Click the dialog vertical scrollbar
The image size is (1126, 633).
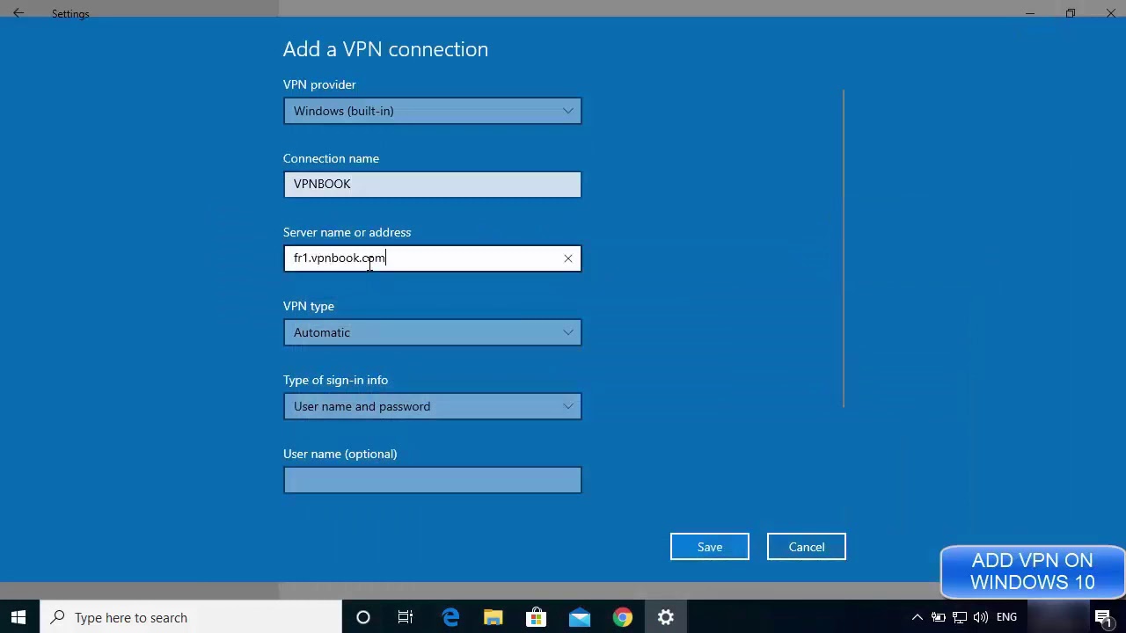pyautogui.click(x=844, y=248)
